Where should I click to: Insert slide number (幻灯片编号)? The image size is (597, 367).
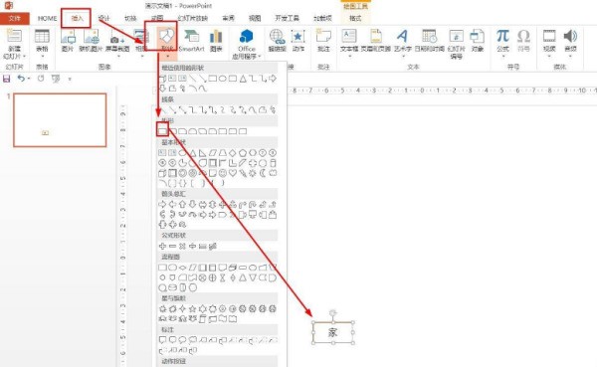[x=456, y=44]
